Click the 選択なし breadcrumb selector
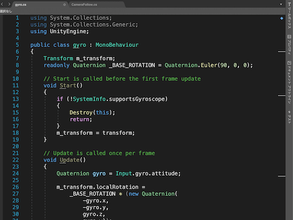This screenshot has width=293, height=220. pyautogui.click(x=6, y=11)
